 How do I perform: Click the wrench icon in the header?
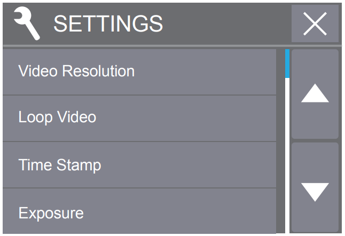[x=27, y=23]
